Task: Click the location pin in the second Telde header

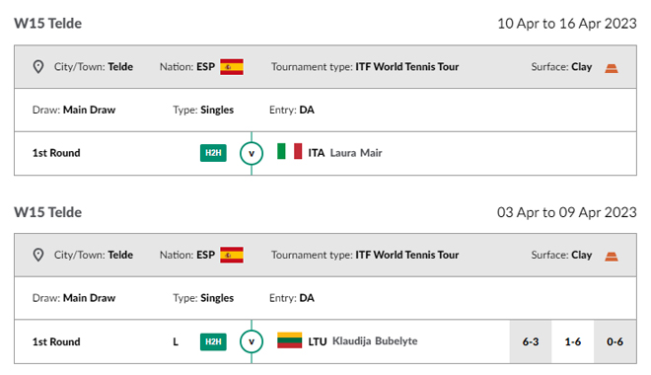Action: 38,255
